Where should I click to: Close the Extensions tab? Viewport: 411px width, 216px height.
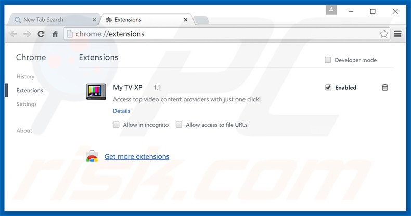coord(186,20)
